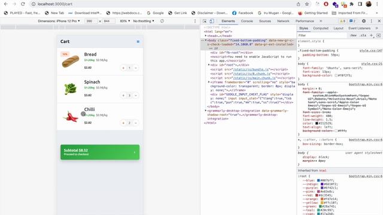
Task: Increase Bread quantity with plus button
Action: [123, 68]
